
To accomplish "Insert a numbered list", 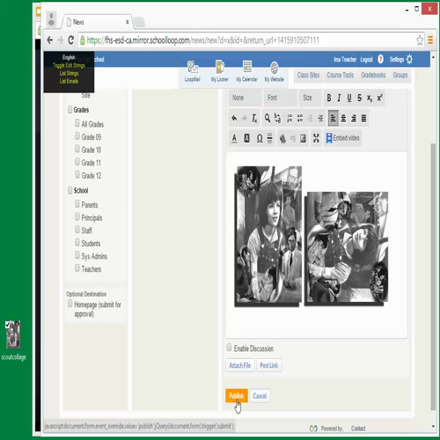I will point(290,118).
